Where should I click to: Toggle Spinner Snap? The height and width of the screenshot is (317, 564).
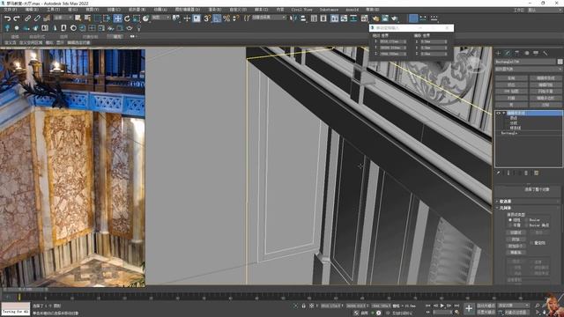(235, 18)
